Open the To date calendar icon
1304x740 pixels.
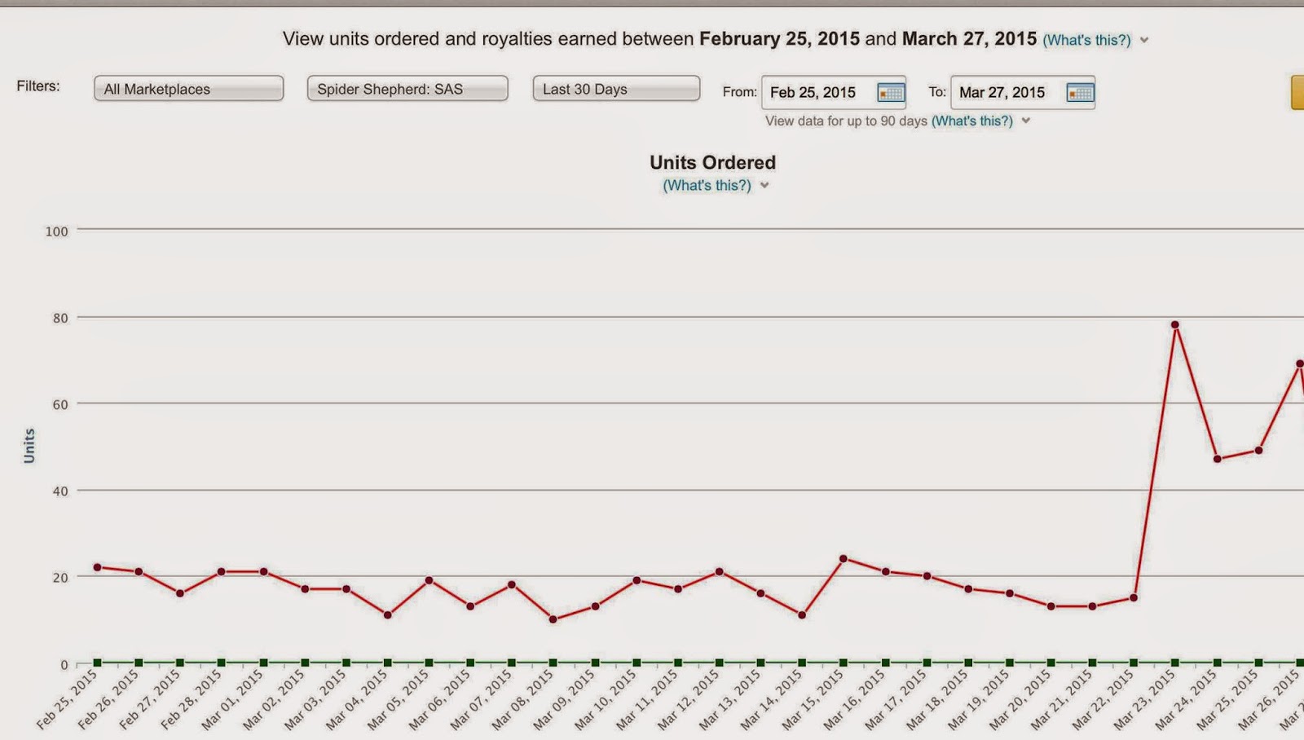pos(1080,93)
